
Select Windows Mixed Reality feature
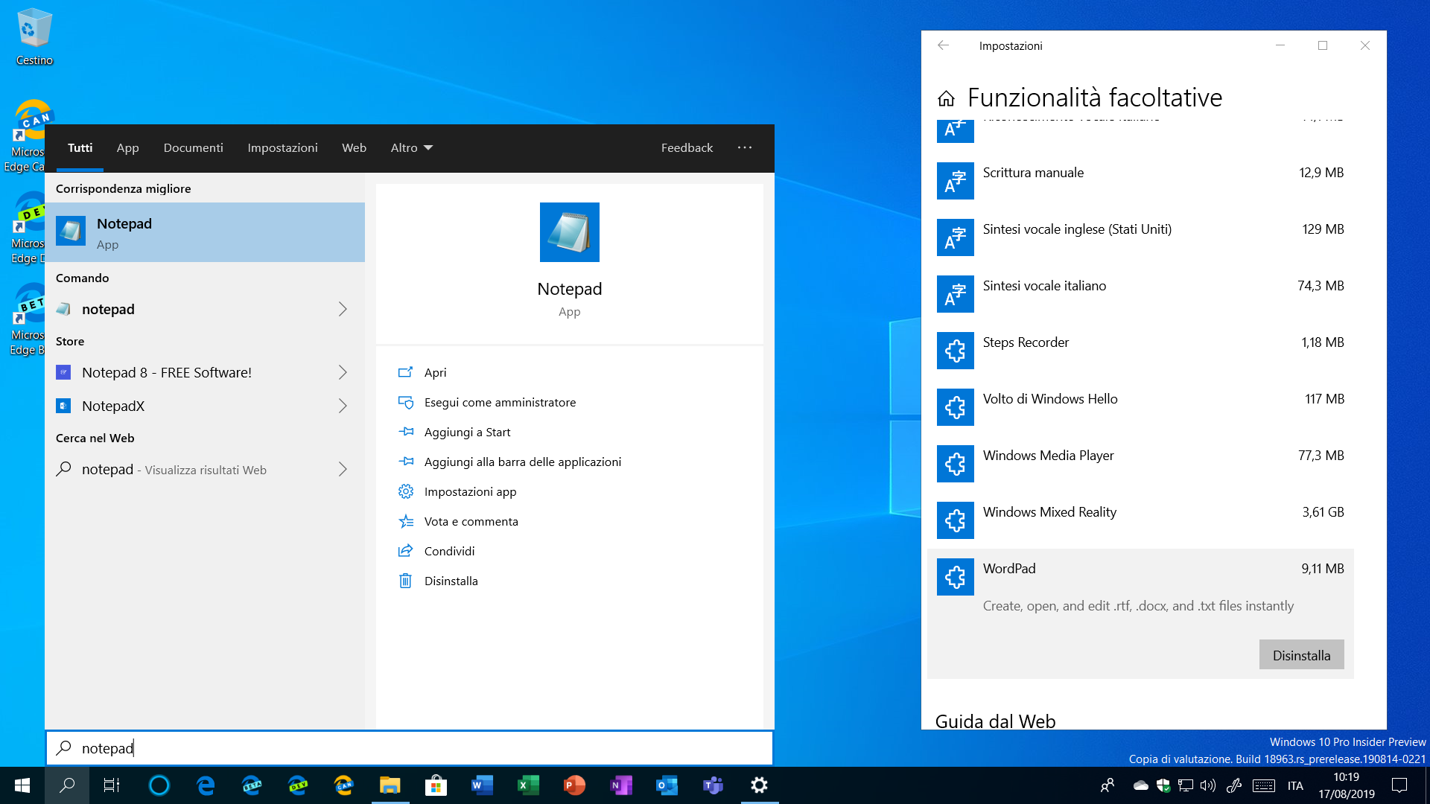coord(1140,520)
